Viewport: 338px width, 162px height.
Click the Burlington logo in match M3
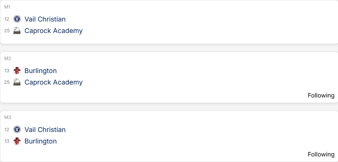coord(17,141)
